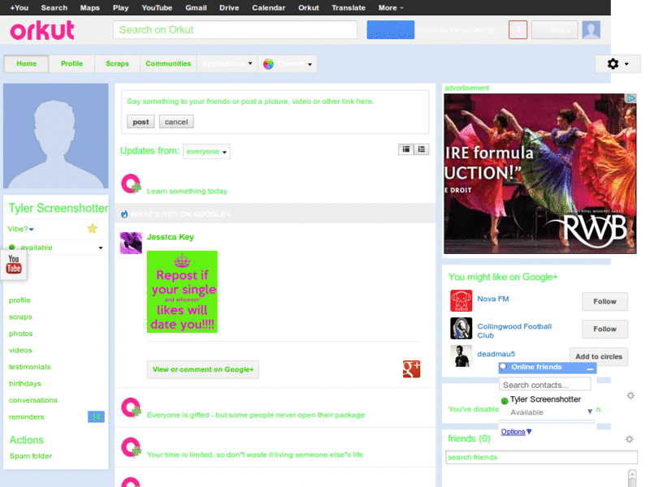The width and height of the screenshot is (650, 487).
Task: Click the Collingwood Football Club logo
Action: [x=461, y=329]
